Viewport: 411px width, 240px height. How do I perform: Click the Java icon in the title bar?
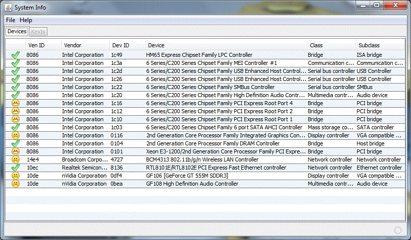pos(8,8)
